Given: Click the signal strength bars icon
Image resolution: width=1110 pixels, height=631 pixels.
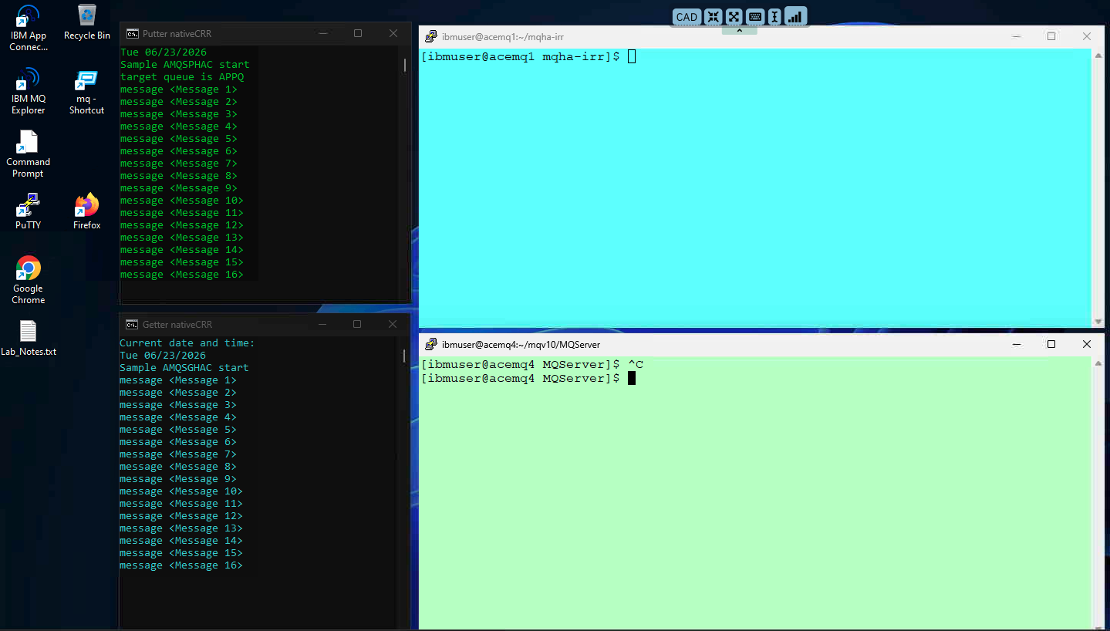Looking at the screenshot, I should pyautogui.click(x=795, y=17).
